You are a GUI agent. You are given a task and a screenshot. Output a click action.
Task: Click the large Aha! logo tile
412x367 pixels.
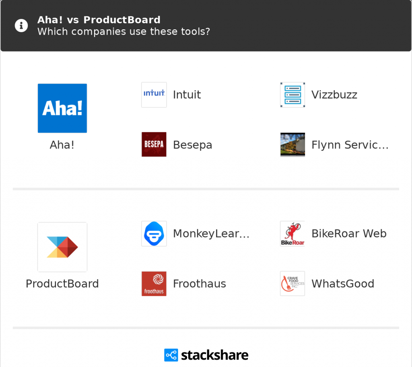[x=62, y=108]
